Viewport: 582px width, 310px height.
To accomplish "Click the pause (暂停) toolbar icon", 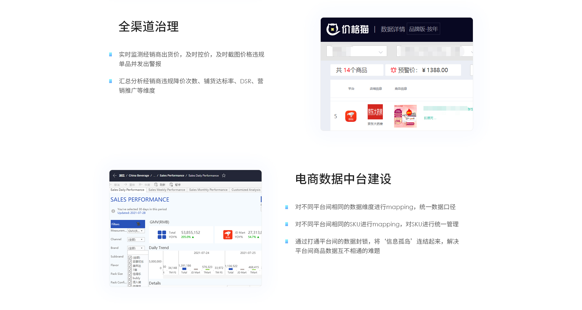I will (171, 185).
